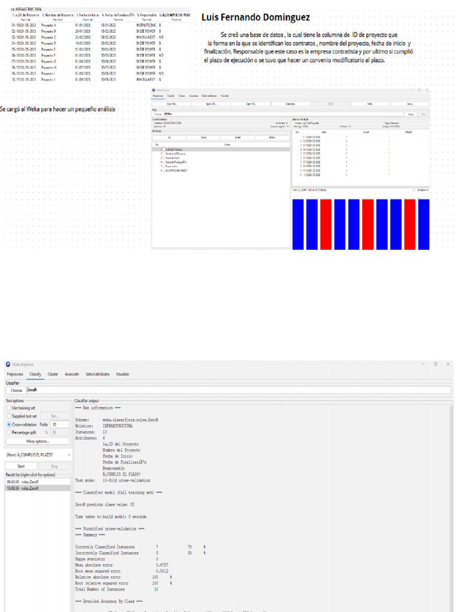Click the first blue histogram bar
This screenshot has width=459, height=612.
click(298, 224)
